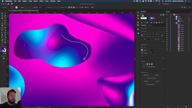Viewport: 192px width, 108px height.
Task: Click the Ungroup button
Action: pos(146,81)
